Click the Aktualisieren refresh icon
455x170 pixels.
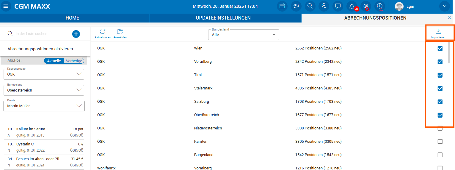click(103, 32)
